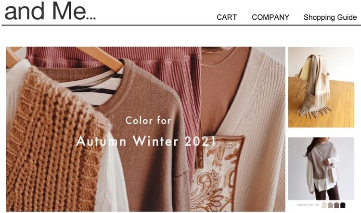The image size is (361, 213).
Task: Open the CART page
Action: pyautogui.click(x=227, y=17)
